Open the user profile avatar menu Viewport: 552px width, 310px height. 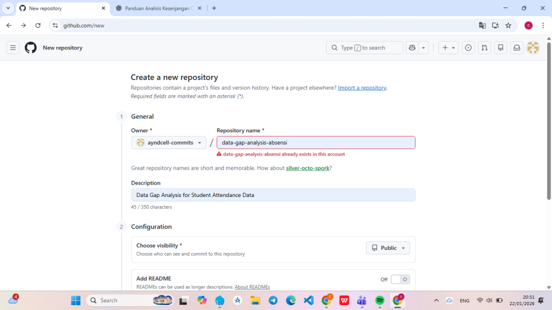(x=533, y=48)
